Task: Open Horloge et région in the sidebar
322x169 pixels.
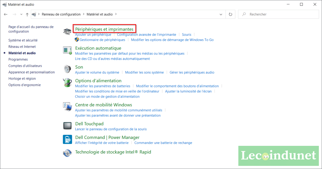Action: (22, 79)
